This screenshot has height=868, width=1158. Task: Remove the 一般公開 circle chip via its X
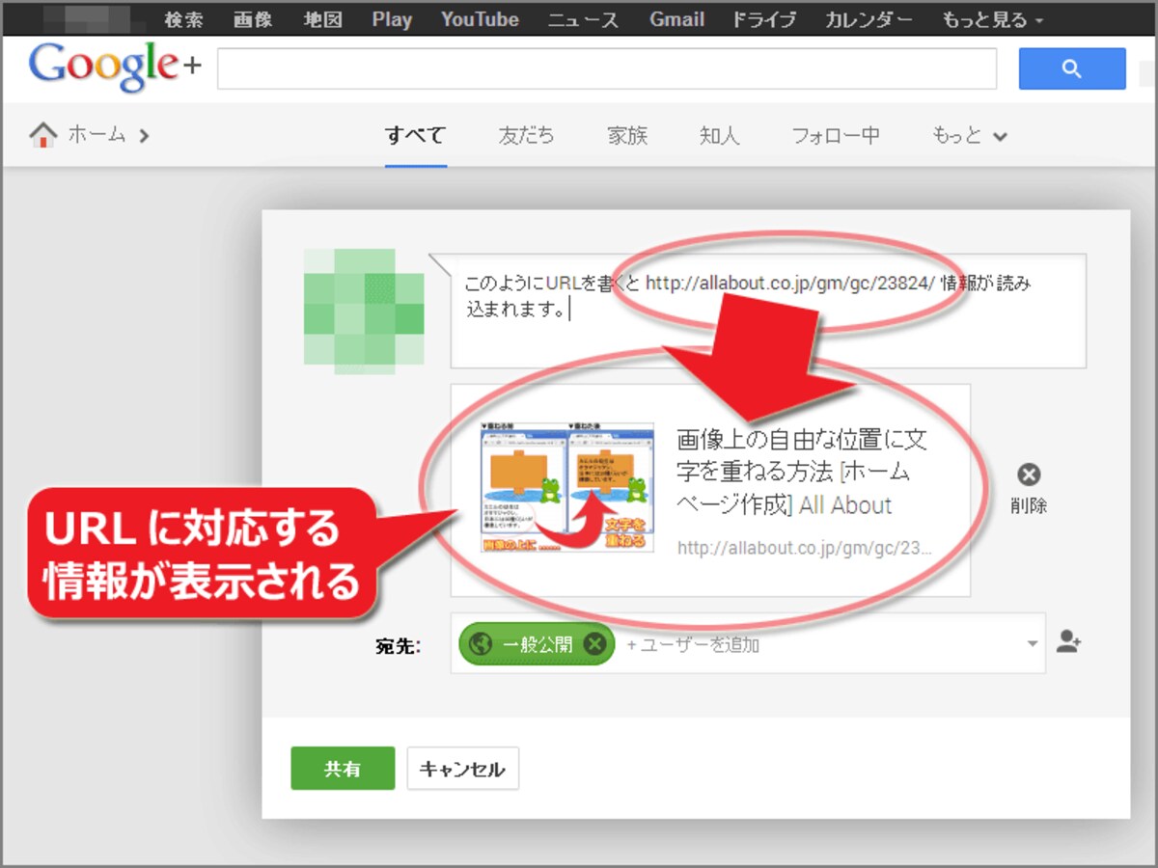point(597,644)
